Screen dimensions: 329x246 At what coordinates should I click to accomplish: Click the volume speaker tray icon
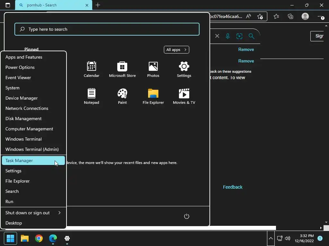pyautogui.click(x=288, y=238)
